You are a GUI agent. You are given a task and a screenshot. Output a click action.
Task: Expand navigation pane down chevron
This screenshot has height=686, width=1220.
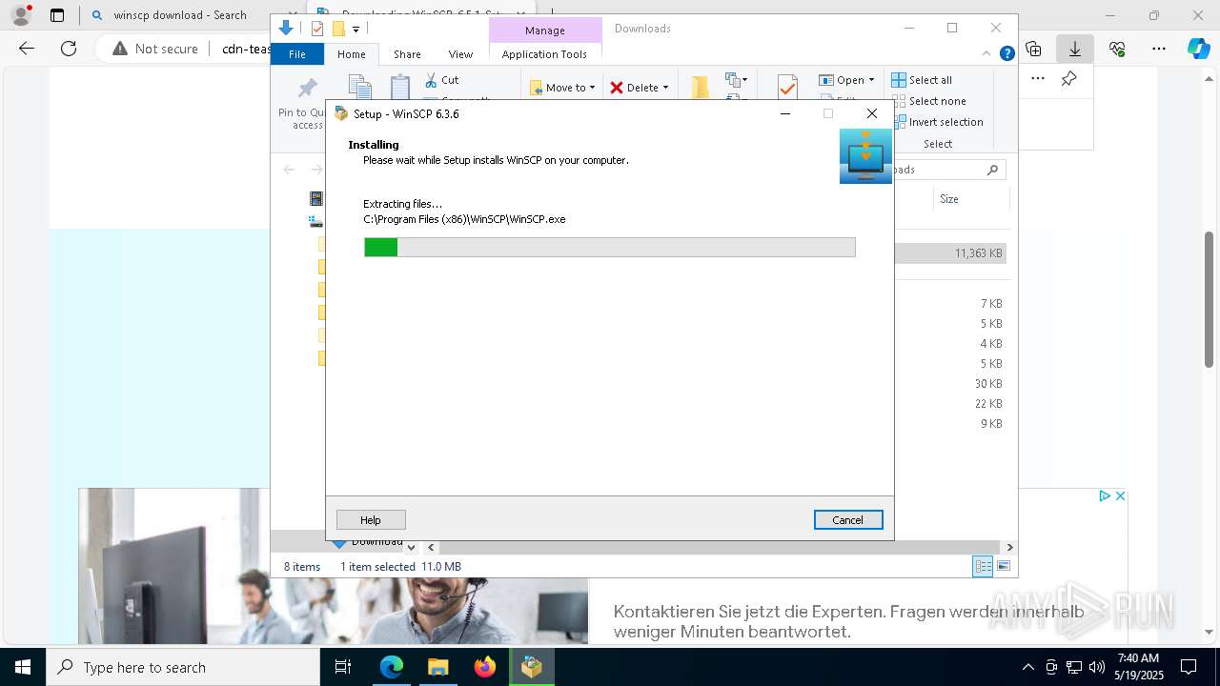(x=411, y=547)
